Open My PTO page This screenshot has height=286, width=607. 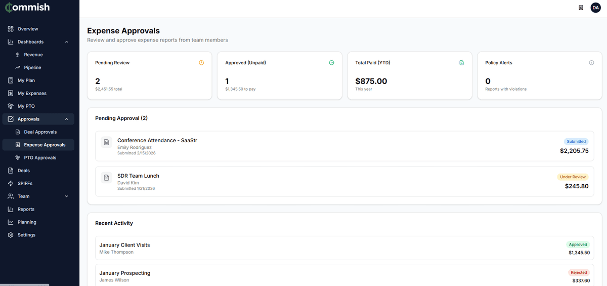click(x=38, y=106)
